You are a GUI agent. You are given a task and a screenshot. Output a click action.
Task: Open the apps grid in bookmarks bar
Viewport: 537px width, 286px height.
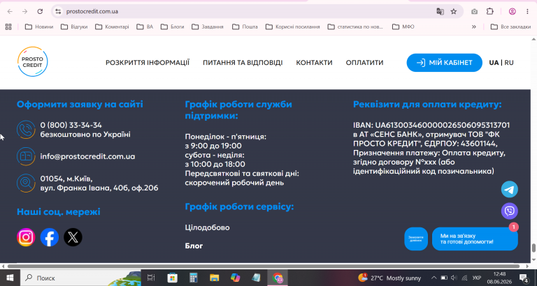pyautogui.click(x=8, y=27)
